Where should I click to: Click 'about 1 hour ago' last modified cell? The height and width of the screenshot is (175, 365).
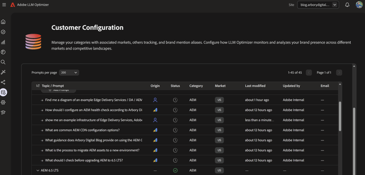point(257,100)
